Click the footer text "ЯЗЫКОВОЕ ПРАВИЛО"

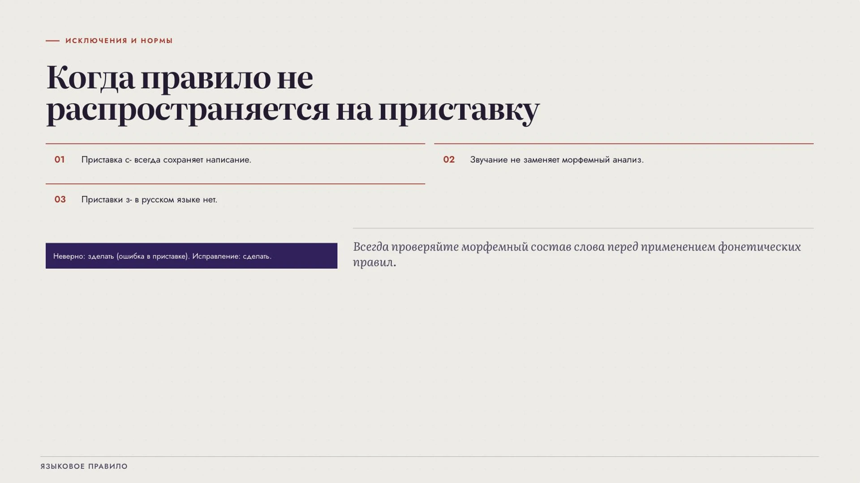84,466
